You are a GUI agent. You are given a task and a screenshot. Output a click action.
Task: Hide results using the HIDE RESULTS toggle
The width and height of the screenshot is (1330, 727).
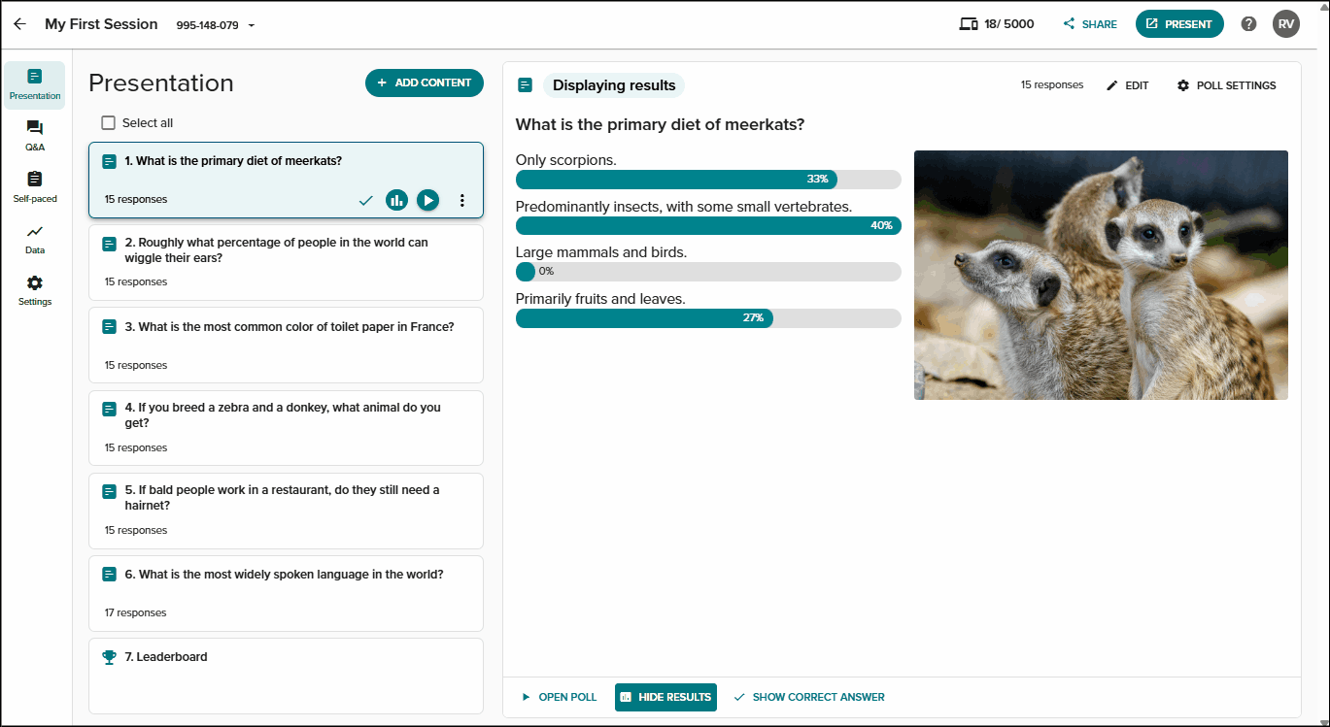pos(665,697)
